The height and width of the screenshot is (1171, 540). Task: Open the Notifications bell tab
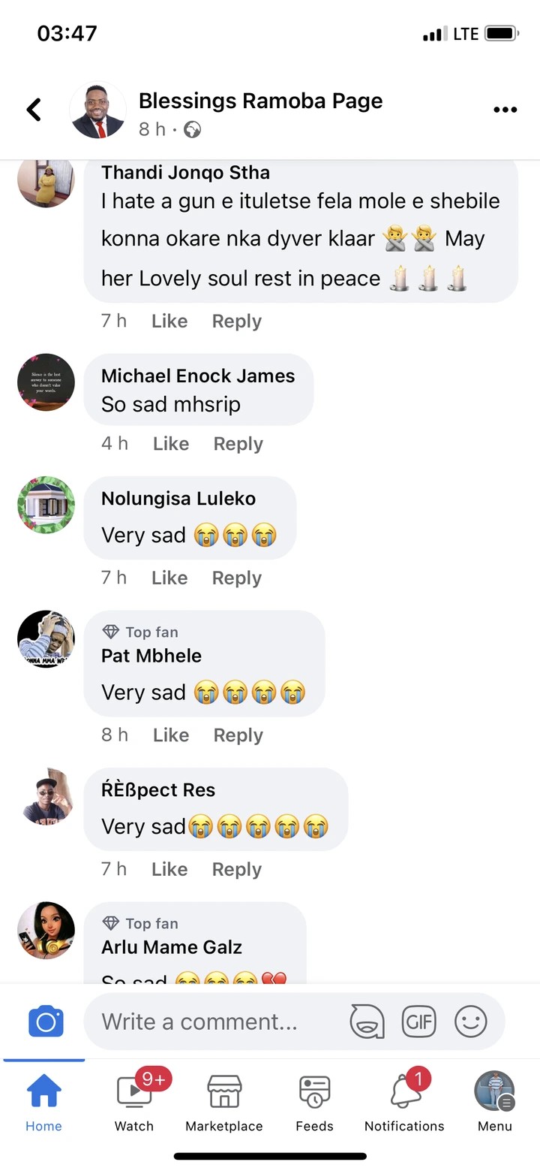[404, 1100]
